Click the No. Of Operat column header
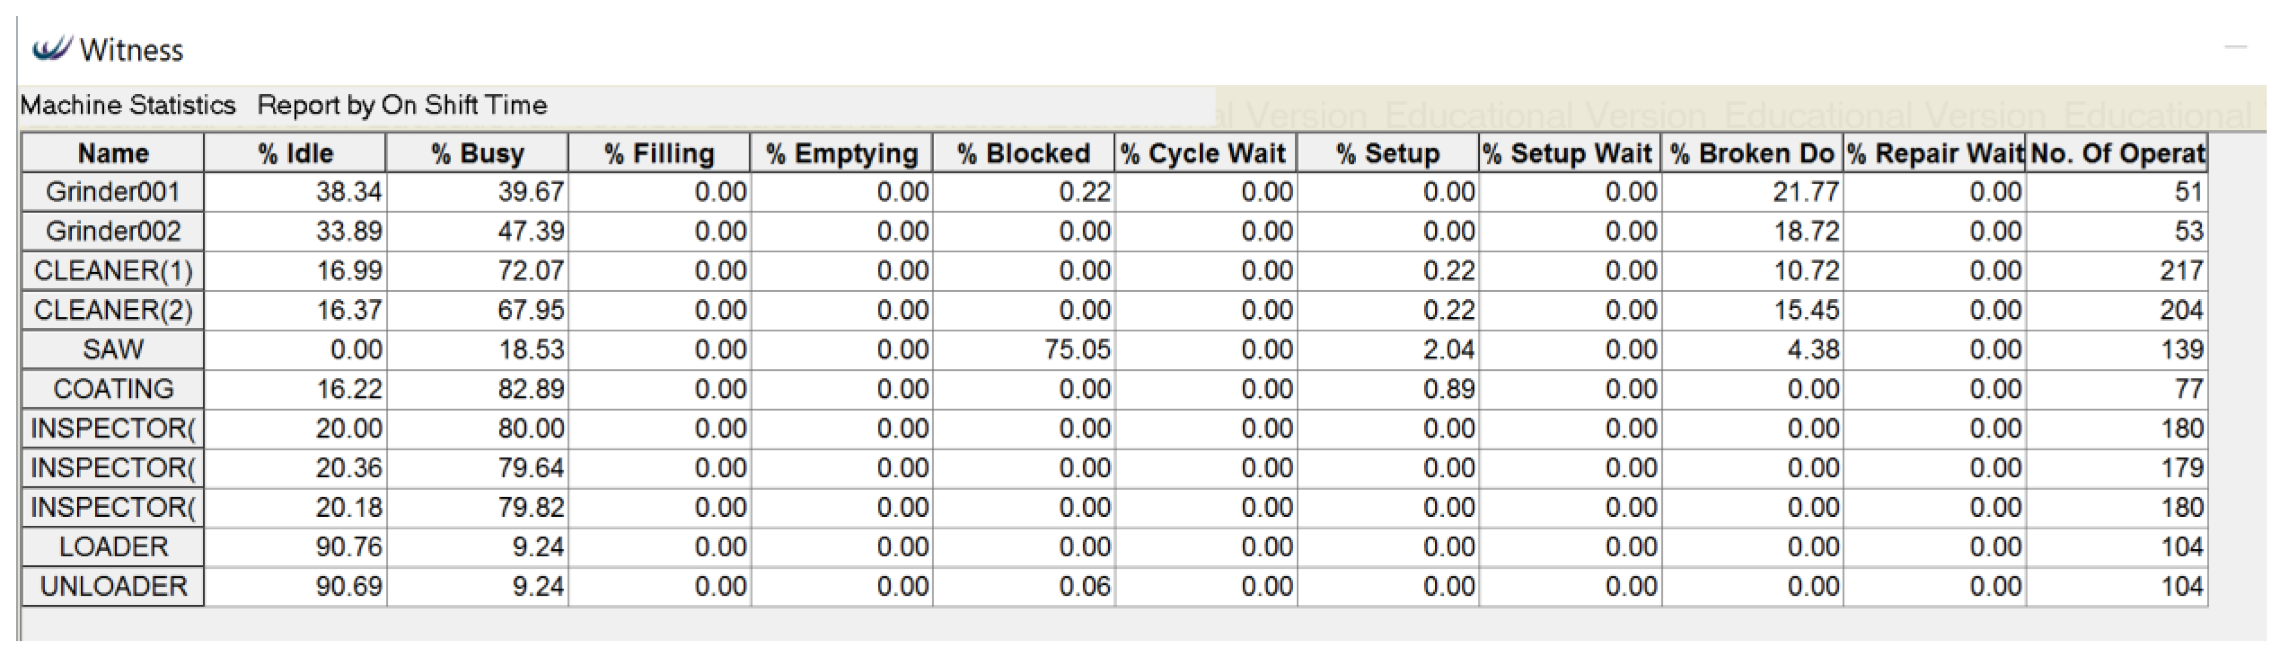2290x658 pixels. [x=2116, y=153]
